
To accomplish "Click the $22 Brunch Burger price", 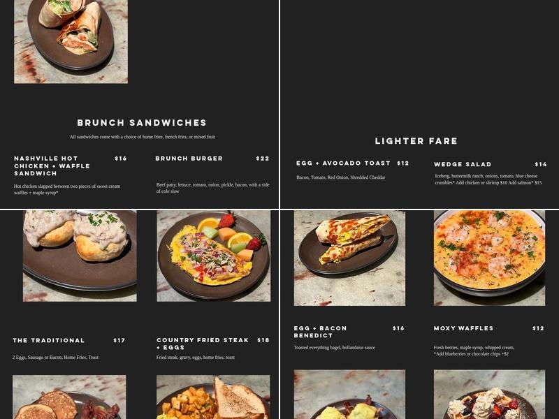I will [x=263, y=159].
